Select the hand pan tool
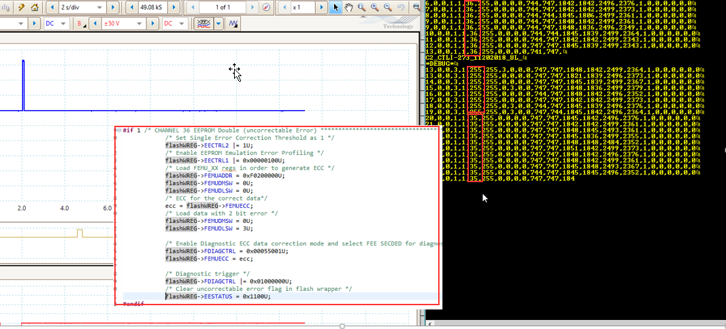Screen dimensions: 726x329 point(348,7)
